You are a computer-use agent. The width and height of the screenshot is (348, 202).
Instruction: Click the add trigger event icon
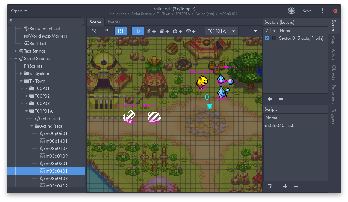pyautogui.click(x=191, y=31)
